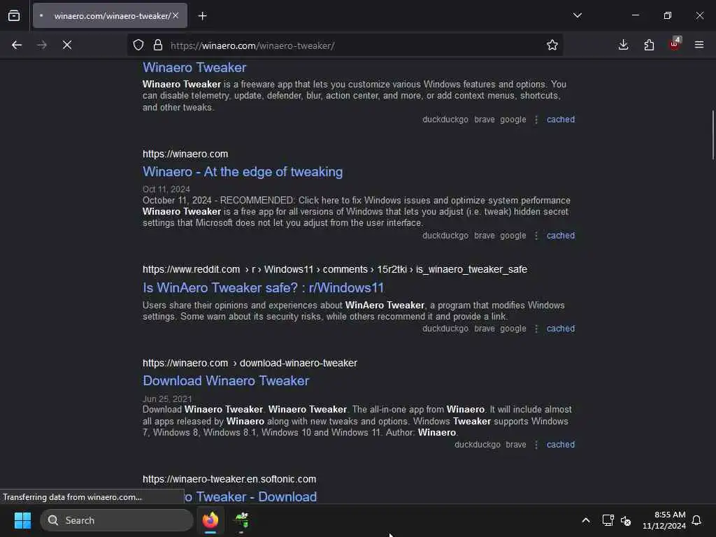Open the Tweaker - Download softonic link

point(250,497)
